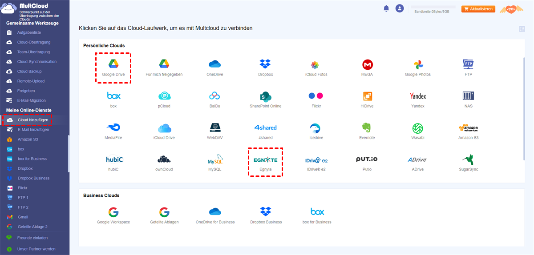Connect OneDrive for Business
This screenshot has height=255, width=534.
pyautogui.click(x=215, y=212)
